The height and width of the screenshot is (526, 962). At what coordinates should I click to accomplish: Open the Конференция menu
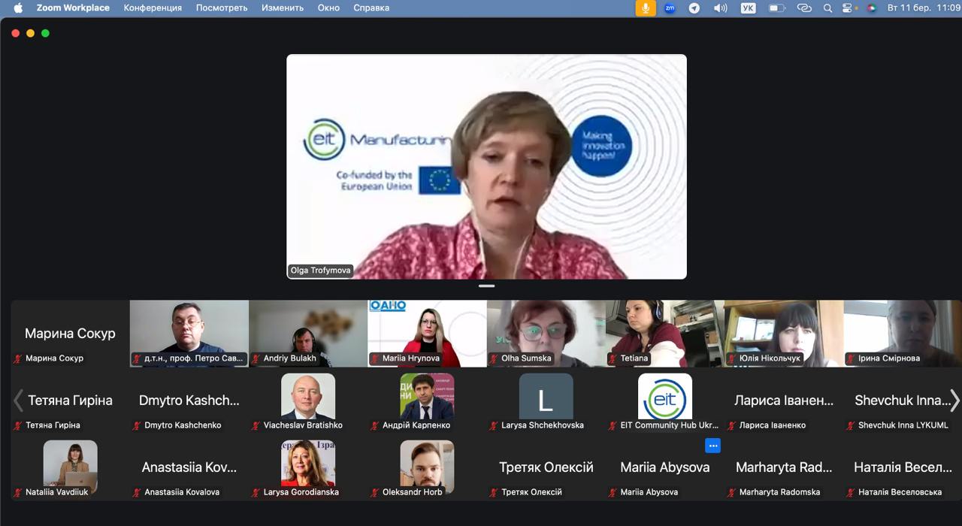153,8
